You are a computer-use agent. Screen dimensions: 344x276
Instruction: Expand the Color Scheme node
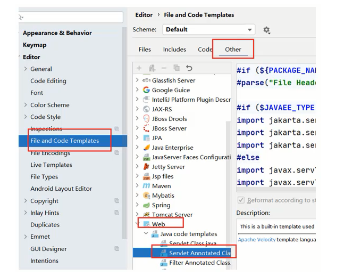tap(26, 105)
